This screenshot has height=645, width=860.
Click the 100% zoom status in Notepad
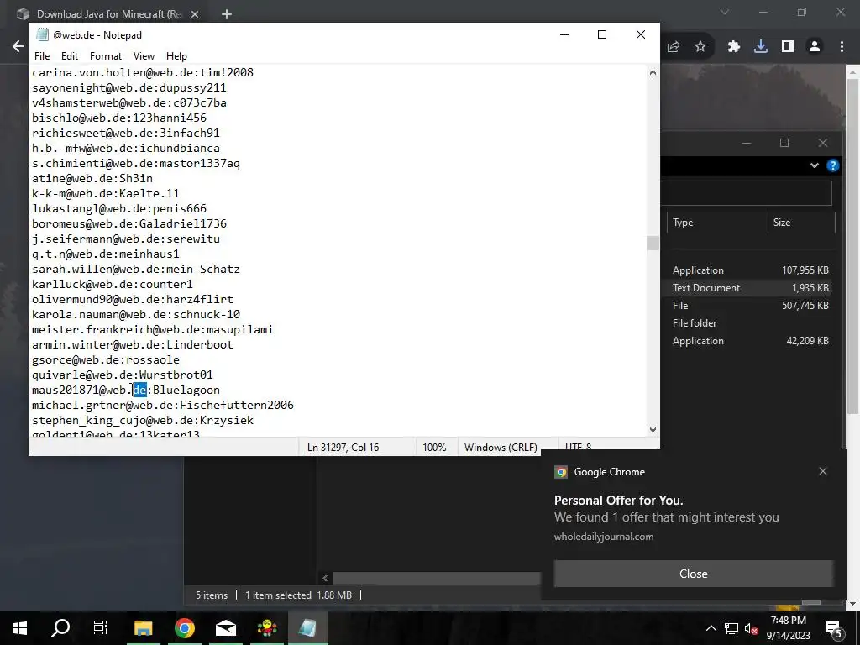point(434,447)
